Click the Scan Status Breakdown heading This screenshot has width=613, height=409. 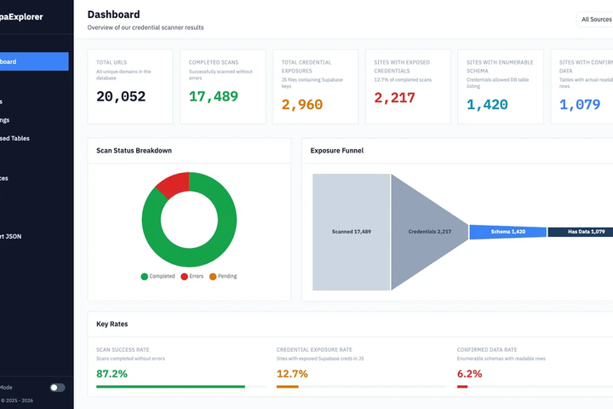pos(135,151)
